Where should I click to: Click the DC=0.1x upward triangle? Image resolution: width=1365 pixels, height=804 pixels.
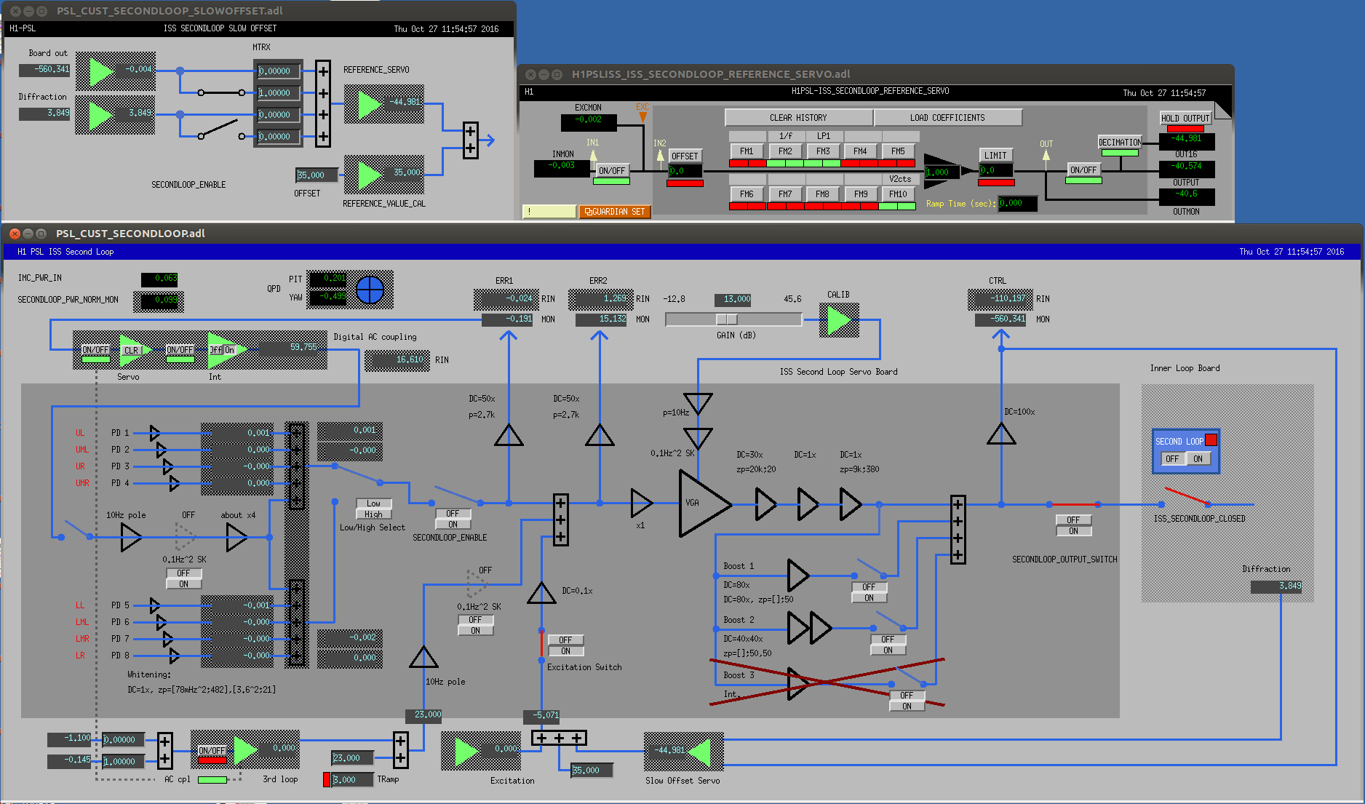tap(541, 593)
